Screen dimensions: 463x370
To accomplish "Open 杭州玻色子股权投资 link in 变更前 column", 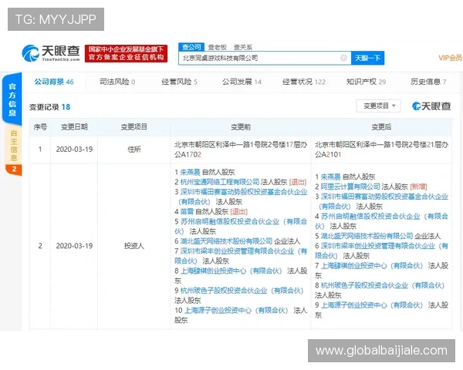I will tap(242, 291).
